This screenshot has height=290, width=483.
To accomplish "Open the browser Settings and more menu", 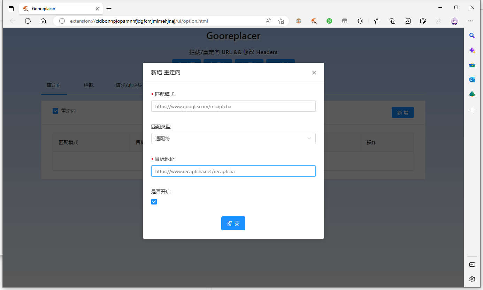I will 470,21.
